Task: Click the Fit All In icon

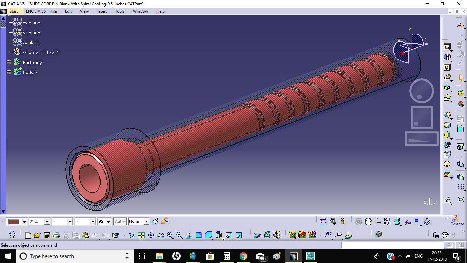Action: point(141,235)
